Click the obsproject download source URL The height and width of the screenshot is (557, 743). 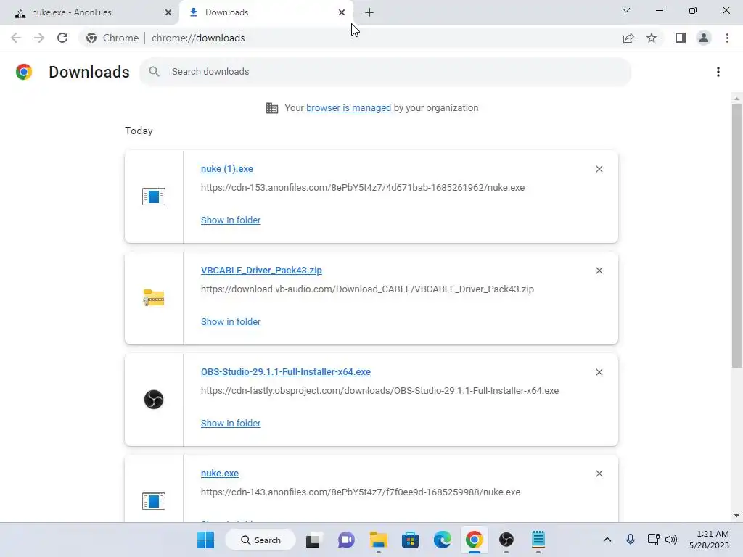coord(379,391)
